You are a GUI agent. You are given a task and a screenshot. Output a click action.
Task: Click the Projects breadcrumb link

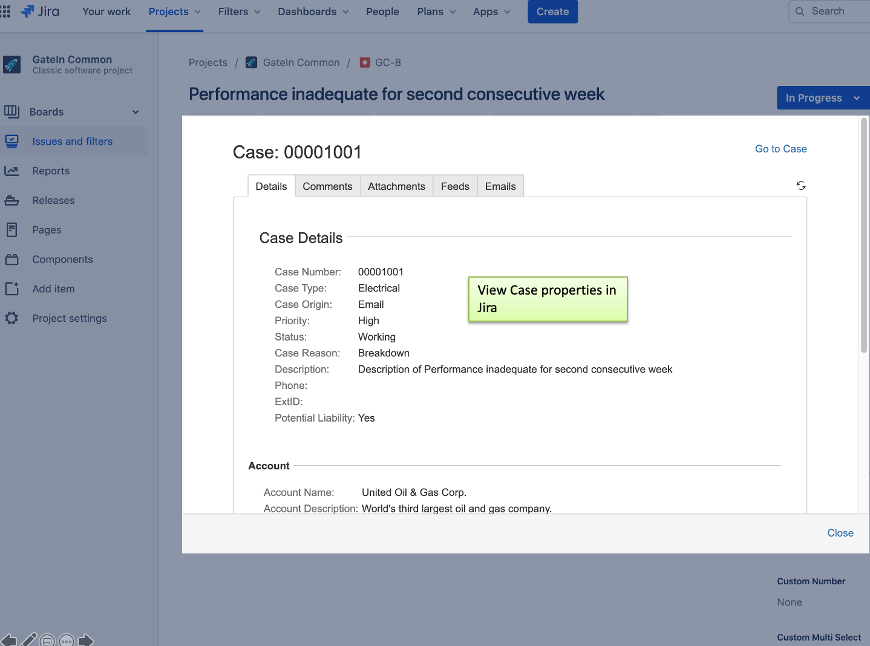(208, 63)
